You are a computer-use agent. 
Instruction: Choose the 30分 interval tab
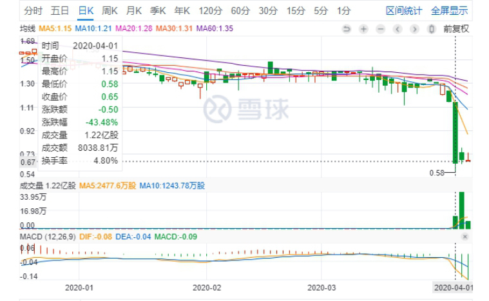click(x=268, y=11)
